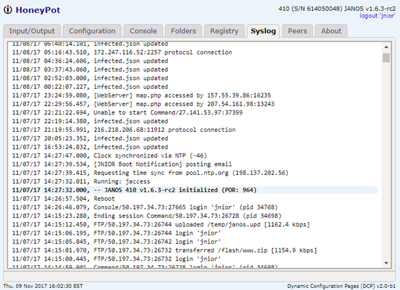
Task: Click the scrollbar down arrow in syslog
Action: (x=387, y=263)
